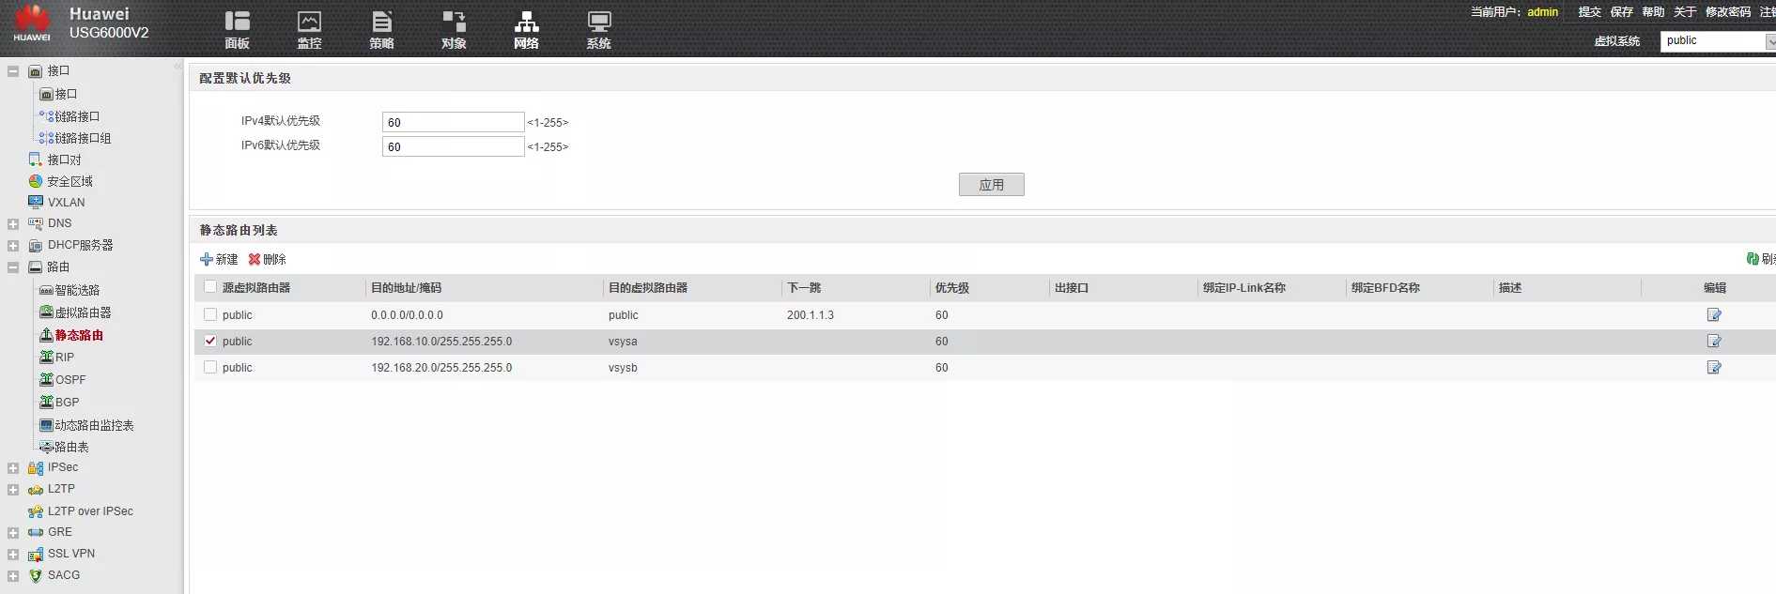The width and height of the screenshot is (1776, 594).
Task: Expand the DNS tree node
Action: pos(13,224)
